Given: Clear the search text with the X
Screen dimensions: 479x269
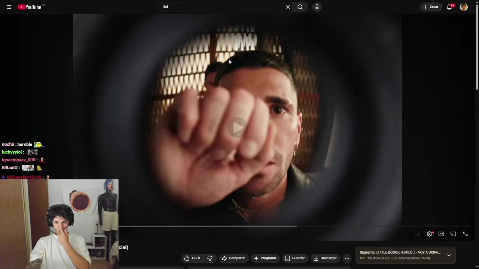Looking at the screenshot, I should 288,7.
